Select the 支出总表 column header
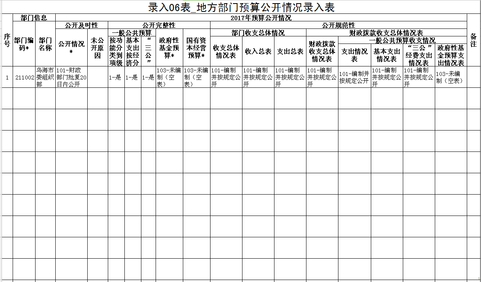Viewport: 481px width, 282px height. [x=290, y=51]
